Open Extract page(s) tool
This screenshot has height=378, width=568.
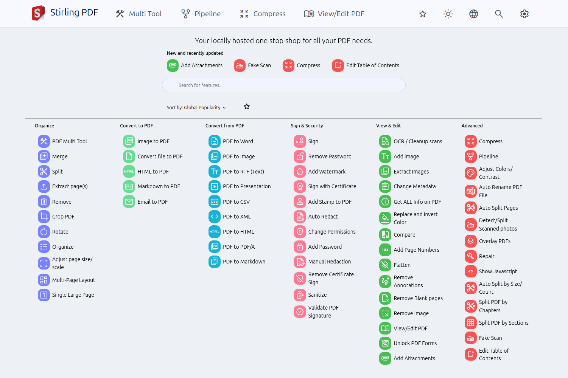63,186
